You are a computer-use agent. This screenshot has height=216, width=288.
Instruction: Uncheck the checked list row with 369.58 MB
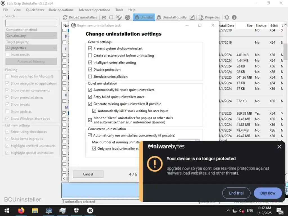point(64,113)
